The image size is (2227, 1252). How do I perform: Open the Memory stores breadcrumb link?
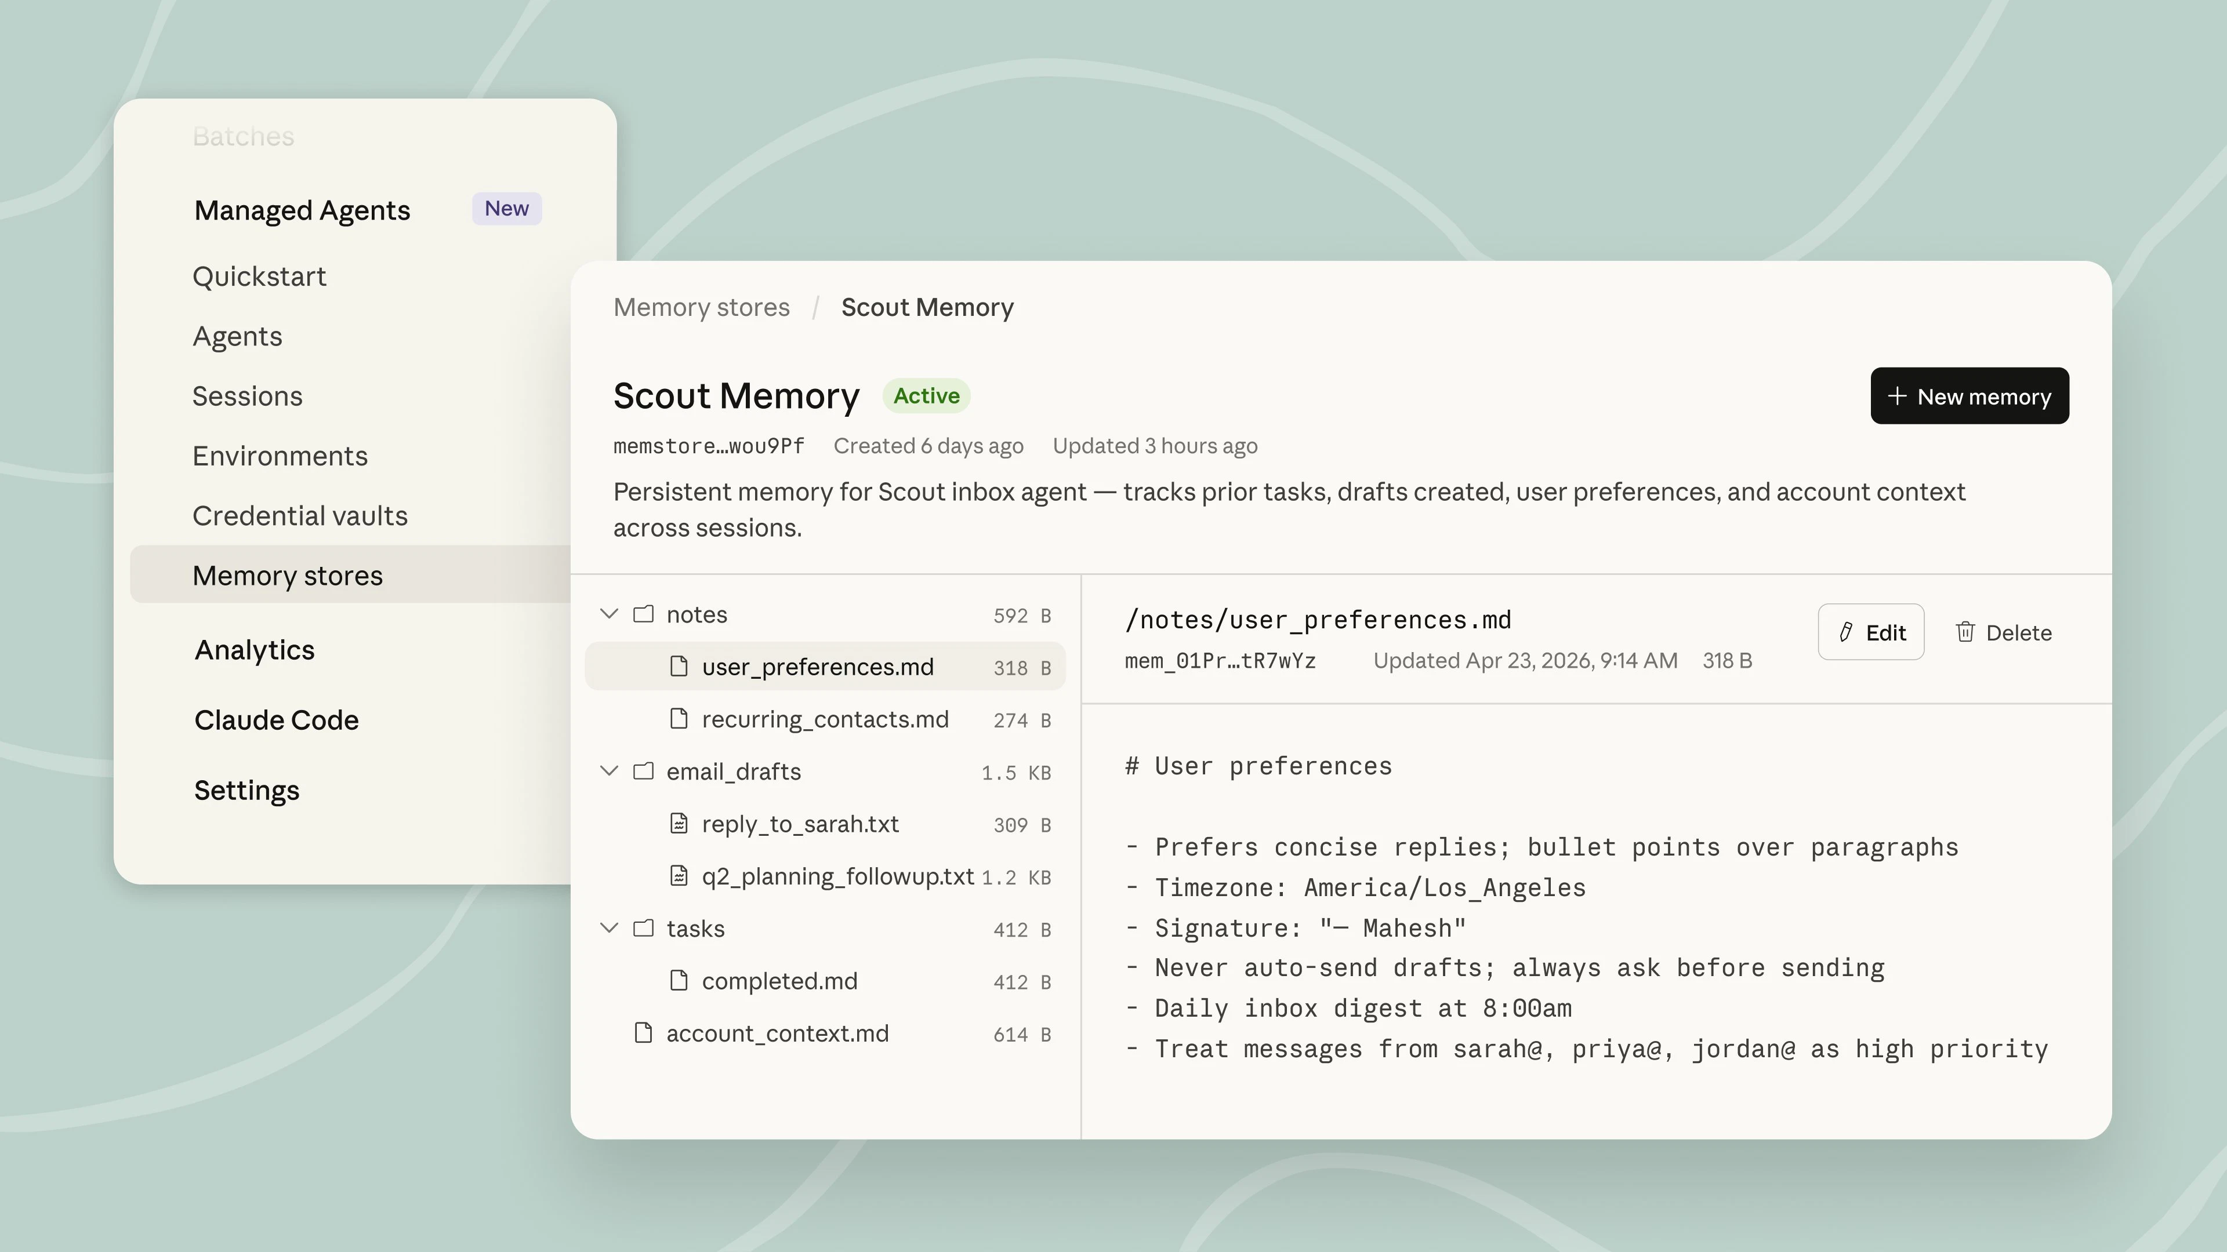(x=701, y=308)
